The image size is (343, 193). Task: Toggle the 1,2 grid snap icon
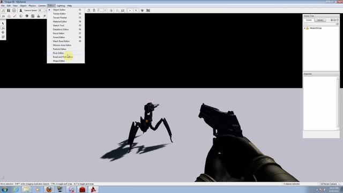(123, 11)
